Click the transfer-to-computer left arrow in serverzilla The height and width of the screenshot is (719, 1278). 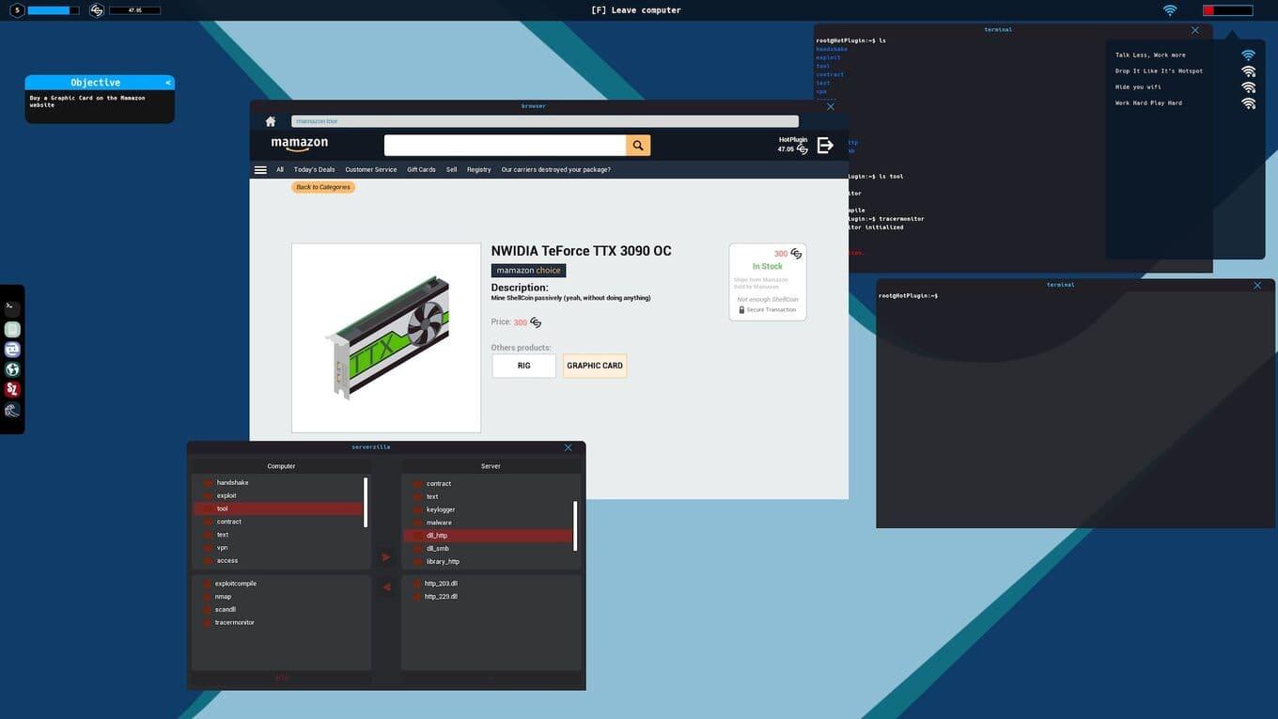386,587
